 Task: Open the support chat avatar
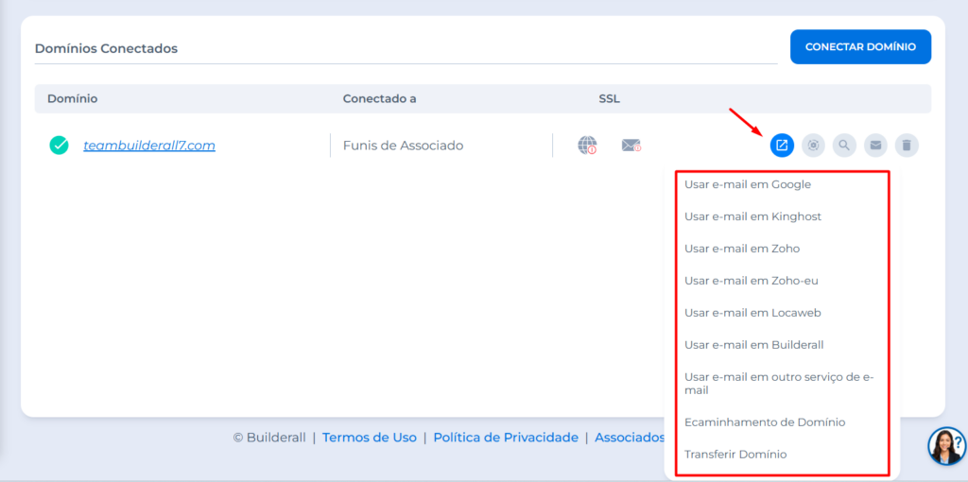[x=945, y=446]
